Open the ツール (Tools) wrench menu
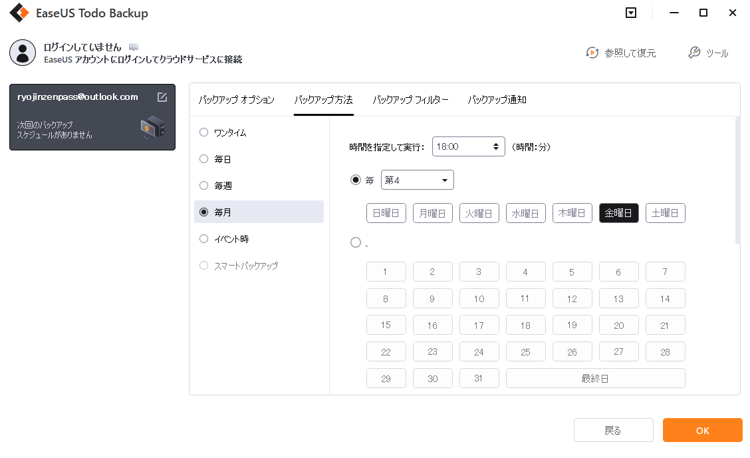Screen dimensions: 750x458 point(709,53)
